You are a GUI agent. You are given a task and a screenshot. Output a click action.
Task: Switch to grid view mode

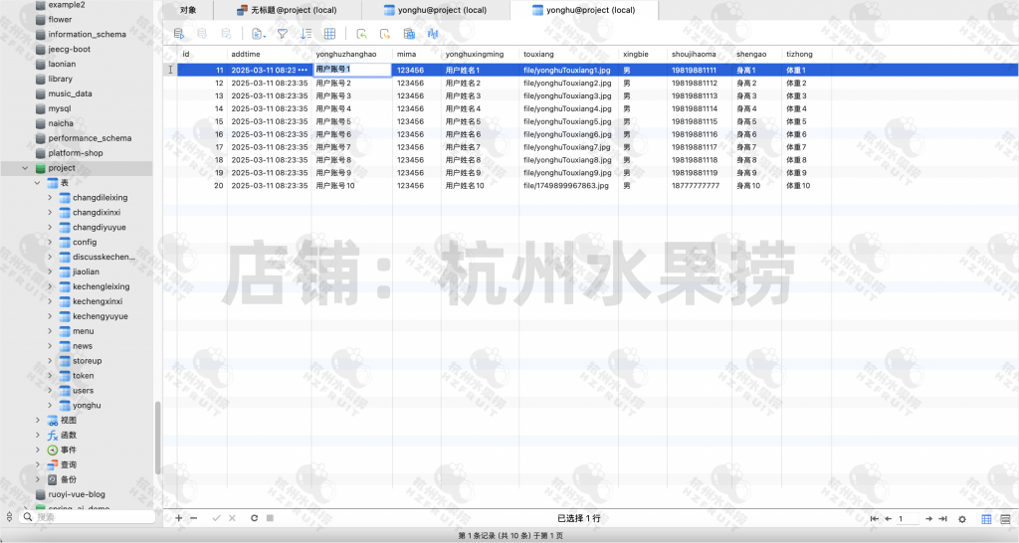point(986,519)
